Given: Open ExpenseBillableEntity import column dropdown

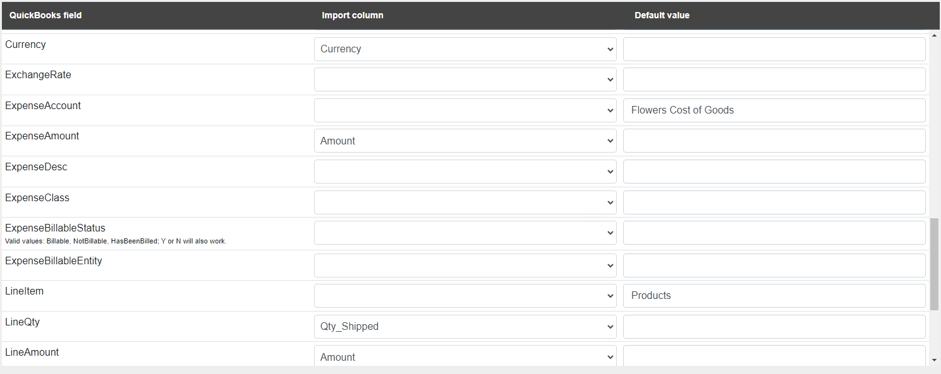Looking at the screenshot, I should pyautogui.click(x=465, y=266).
